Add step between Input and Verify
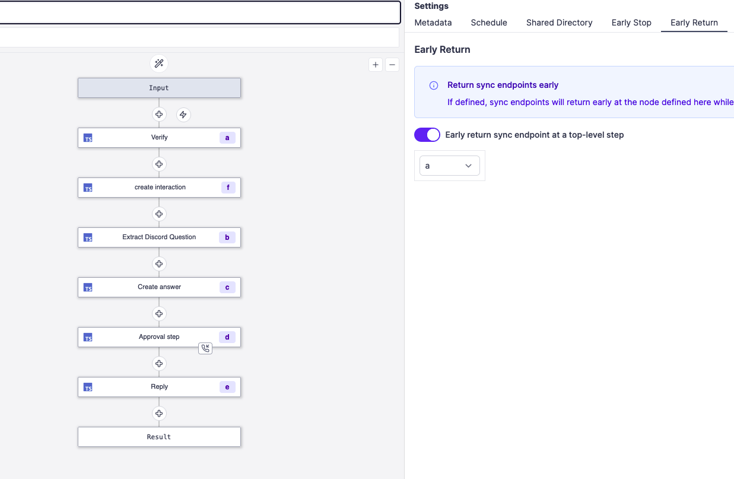The width and height of the screenshot is (734, 479). point(159,115)
